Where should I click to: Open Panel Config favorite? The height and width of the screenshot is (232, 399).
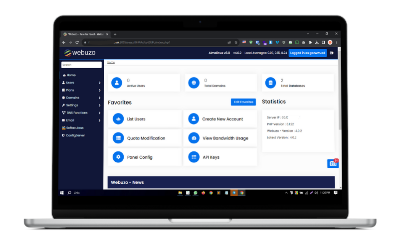pos(145,157)
